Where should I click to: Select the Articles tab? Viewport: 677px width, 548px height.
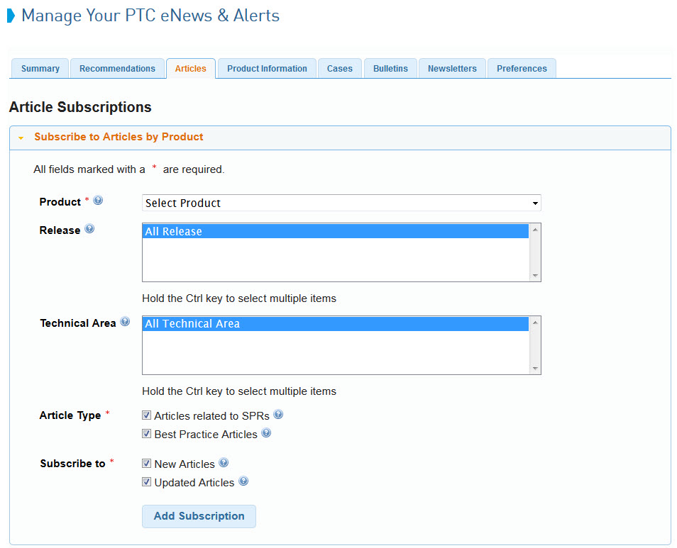pyautogui.click(x=190, y=69)
